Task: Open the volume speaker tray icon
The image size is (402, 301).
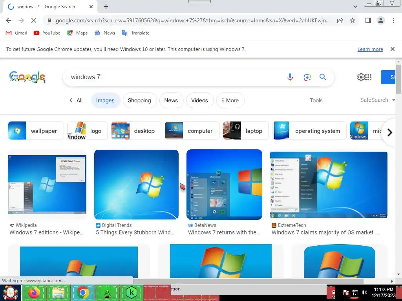Action: [364, 292]
